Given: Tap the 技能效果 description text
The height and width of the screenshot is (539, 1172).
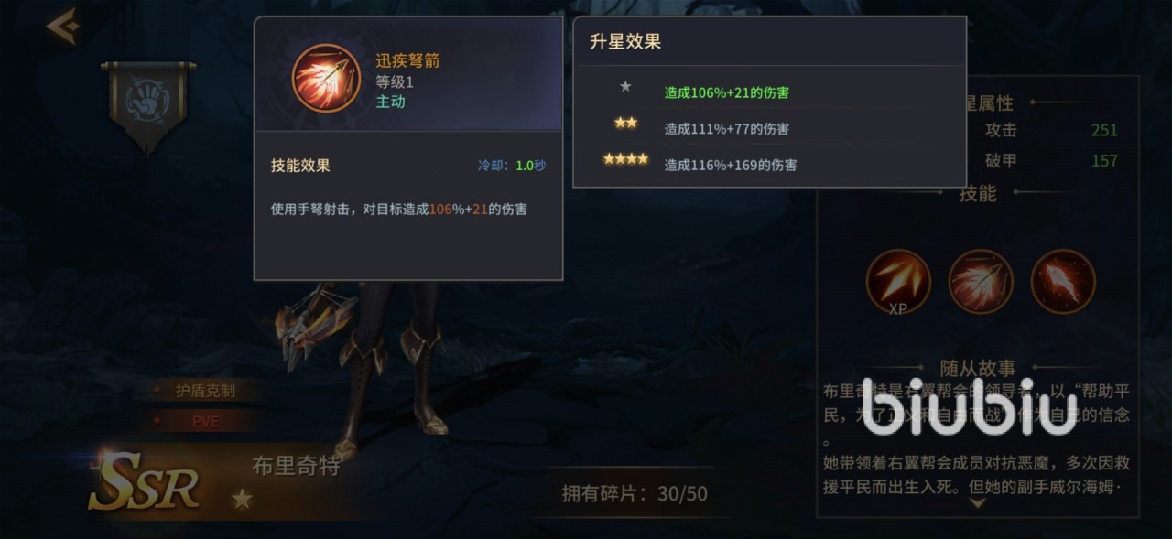Looking at the screenshot, I should [x=399, y=209].
